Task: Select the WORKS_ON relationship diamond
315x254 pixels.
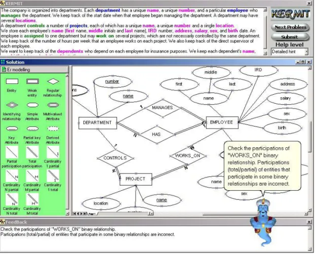Action: (x=188, y=156)
